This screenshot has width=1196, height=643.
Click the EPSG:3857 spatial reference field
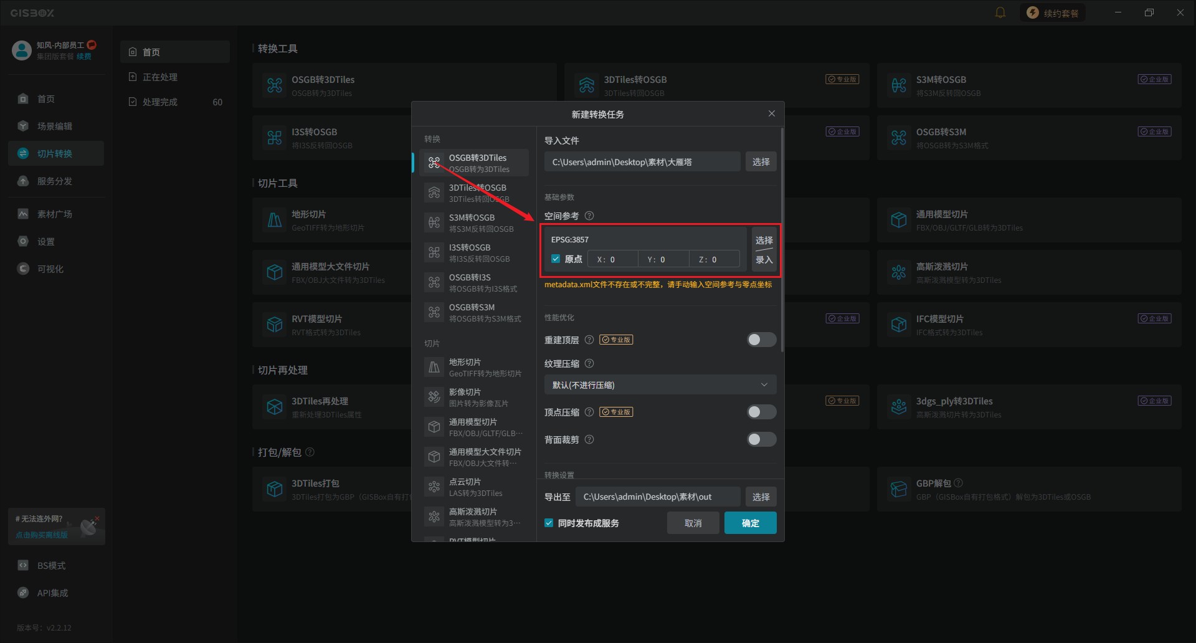tap(645, 239)
